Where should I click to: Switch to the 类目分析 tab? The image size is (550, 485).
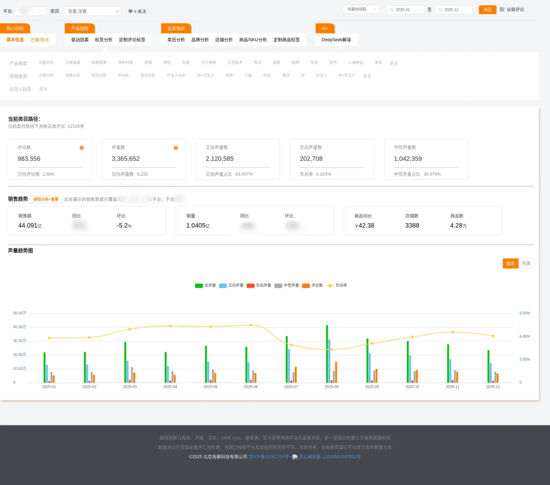[176, 40]
